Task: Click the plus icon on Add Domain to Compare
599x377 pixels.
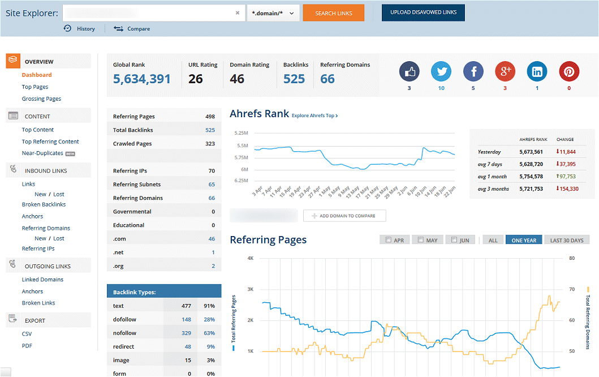Action: 314,216
